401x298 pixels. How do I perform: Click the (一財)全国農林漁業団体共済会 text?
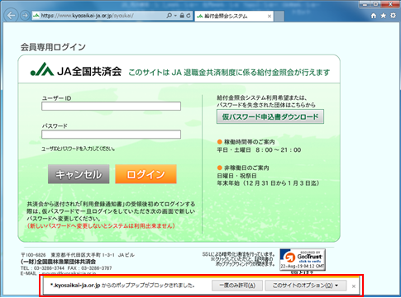click(x=58, y=262)
